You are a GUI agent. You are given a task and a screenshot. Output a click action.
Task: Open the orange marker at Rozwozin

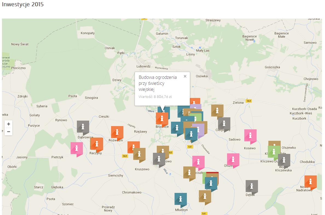coord(117,132)
